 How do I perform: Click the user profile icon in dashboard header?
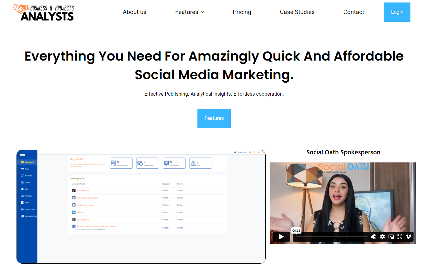click(263, 152)
